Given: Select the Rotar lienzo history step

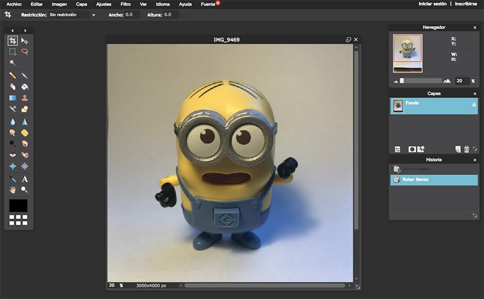Looking at the screenshot, I should tap(434, 180).
